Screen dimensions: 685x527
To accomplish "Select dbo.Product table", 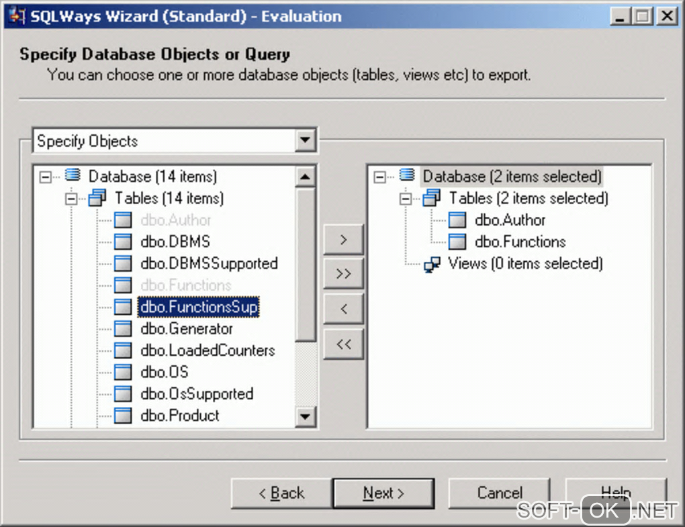I will click(179, 416).
